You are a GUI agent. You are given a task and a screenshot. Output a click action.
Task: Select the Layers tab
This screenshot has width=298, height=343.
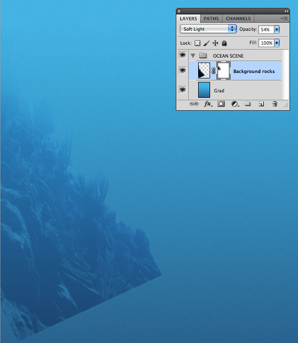[x=188, y=18]
